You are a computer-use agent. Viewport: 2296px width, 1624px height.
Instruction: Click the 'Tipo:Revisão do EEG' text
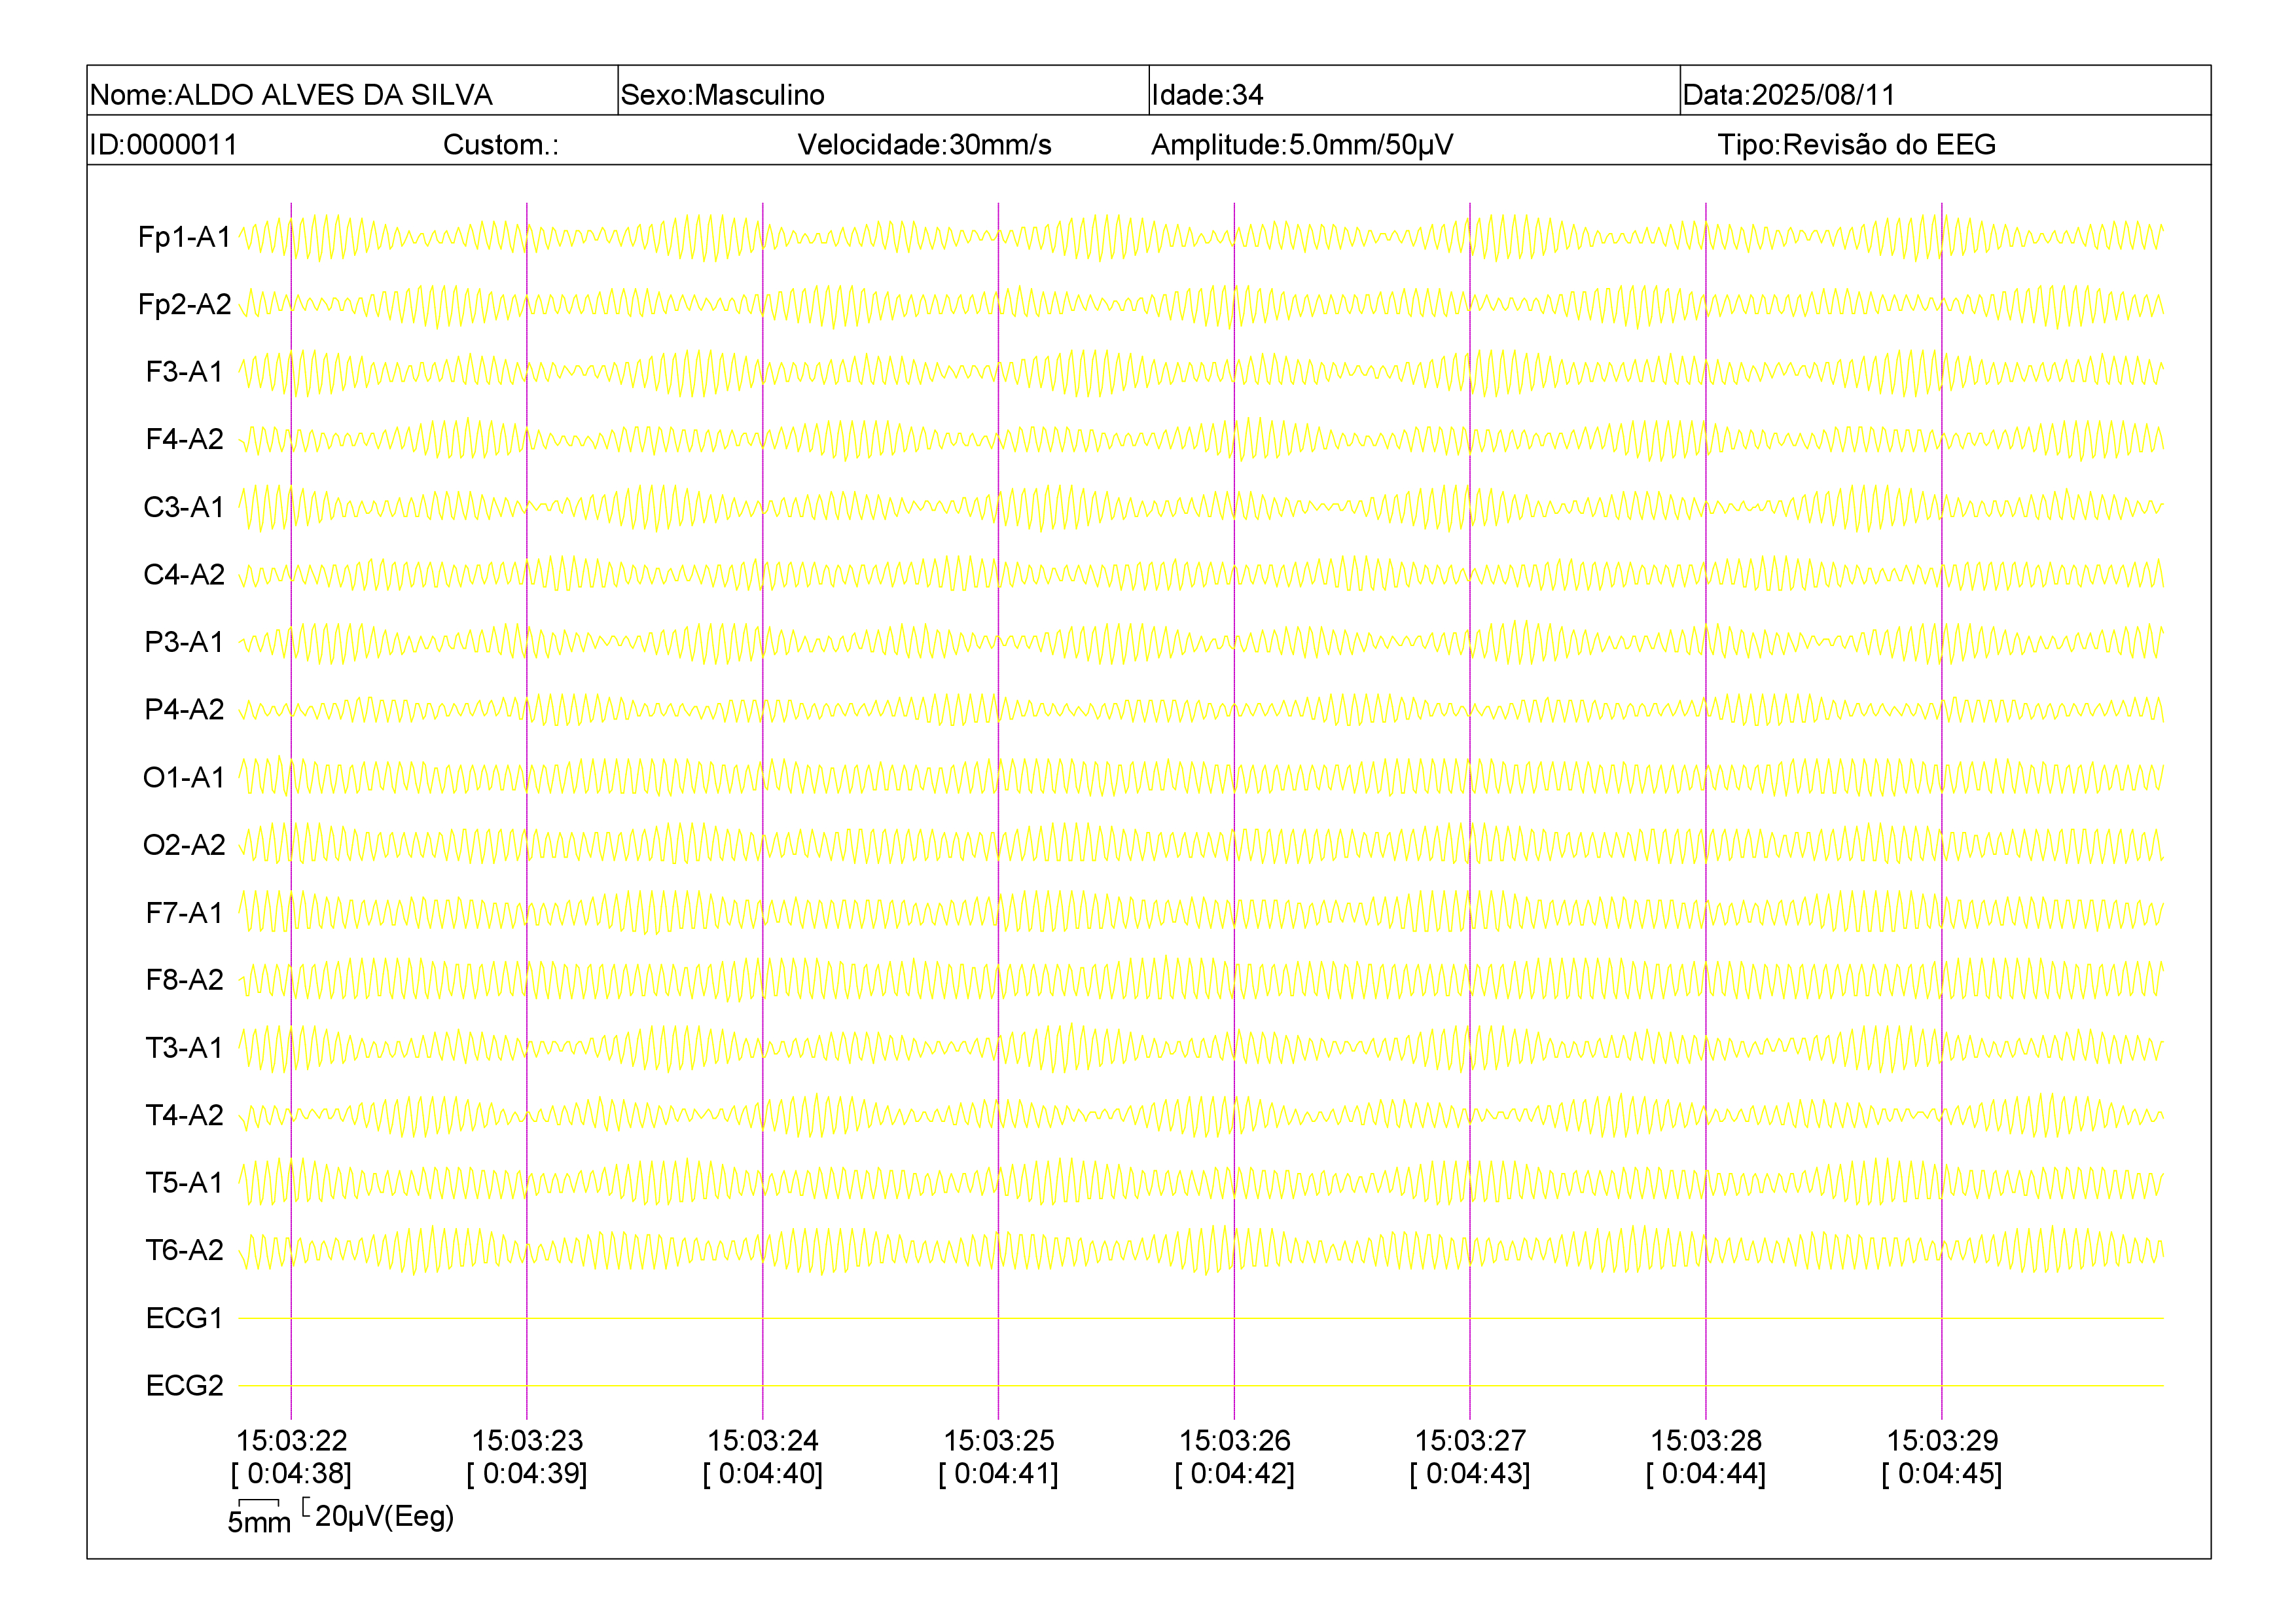1857,145
